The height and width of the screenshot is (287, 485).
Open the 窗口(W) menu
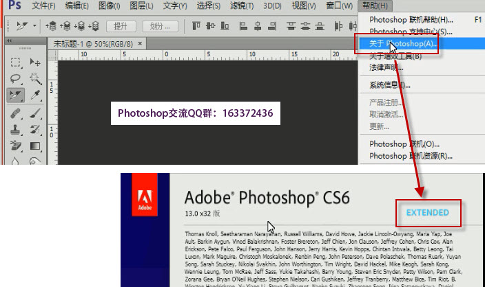[x=340, y=5]
